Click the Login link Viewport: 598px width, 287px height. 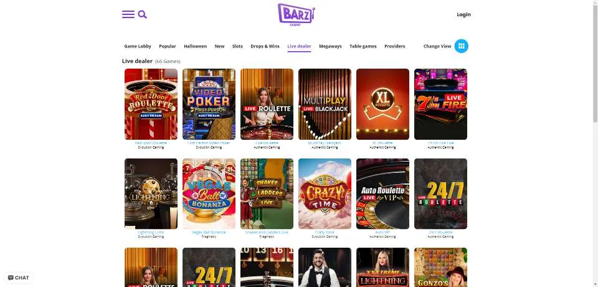[463, 14]
